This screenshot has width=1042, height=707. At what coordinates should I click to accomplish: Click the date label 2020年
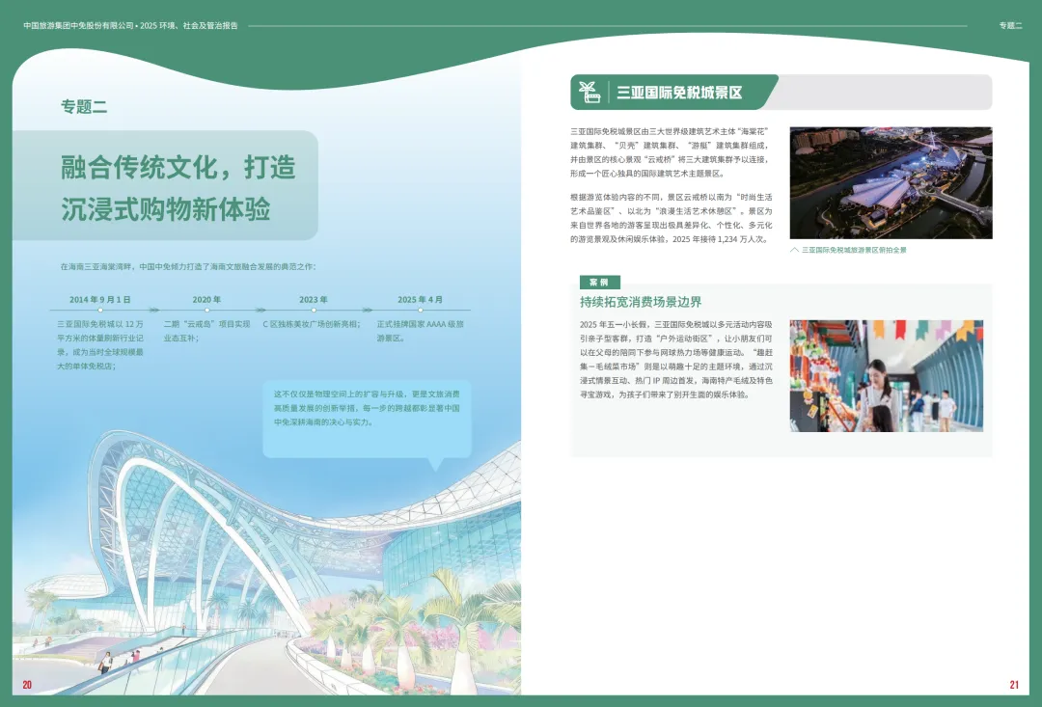(x=206, y=300)
